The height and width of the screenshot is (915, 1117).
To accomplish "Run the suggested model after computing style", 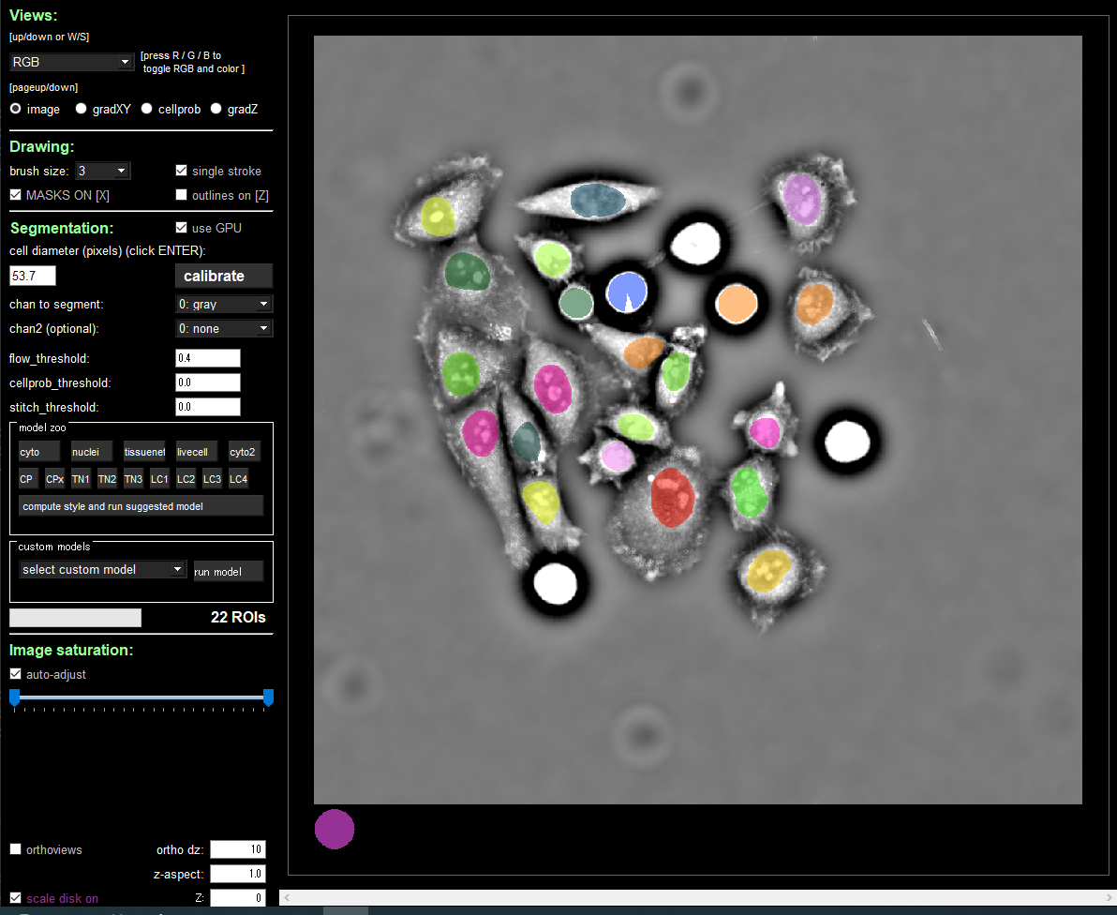I will click(140, 505).
